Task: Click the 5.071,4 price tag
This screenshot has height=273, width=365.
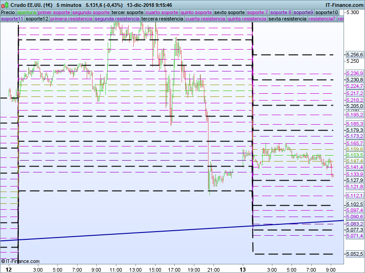Action: pos(355,236)
